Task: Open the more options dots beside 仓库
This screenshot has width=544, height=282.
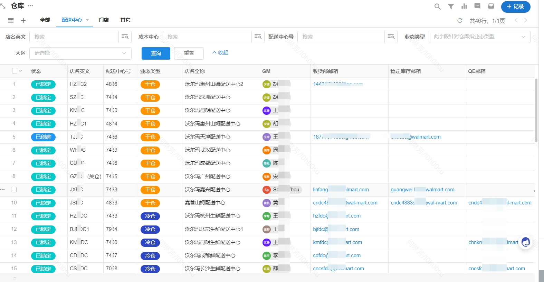Action: pos(30,6)
